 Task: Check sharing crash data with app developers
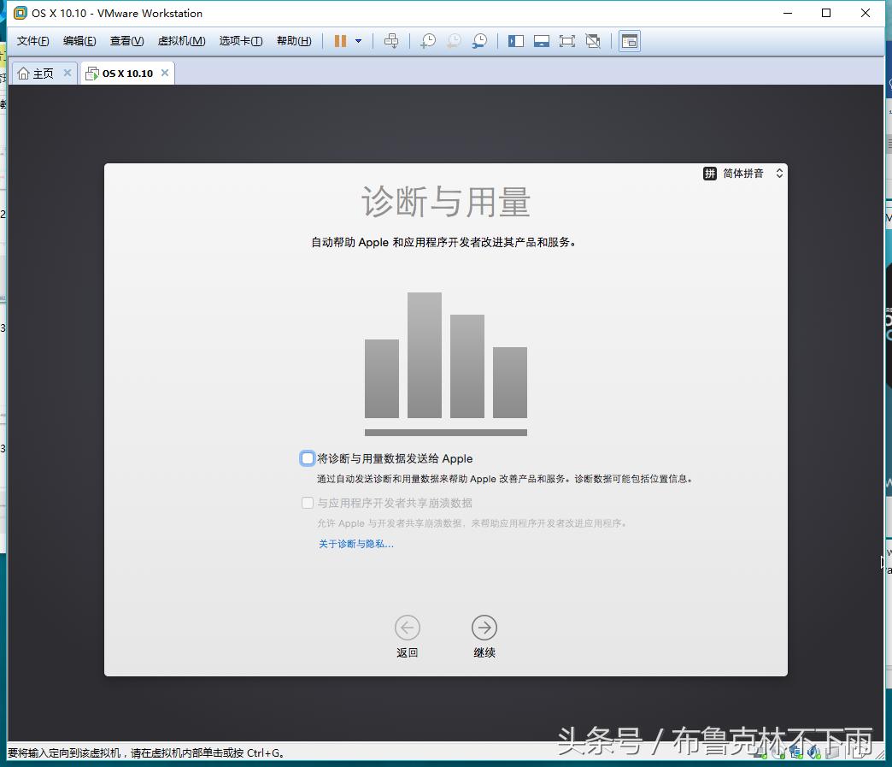point(307,503)
